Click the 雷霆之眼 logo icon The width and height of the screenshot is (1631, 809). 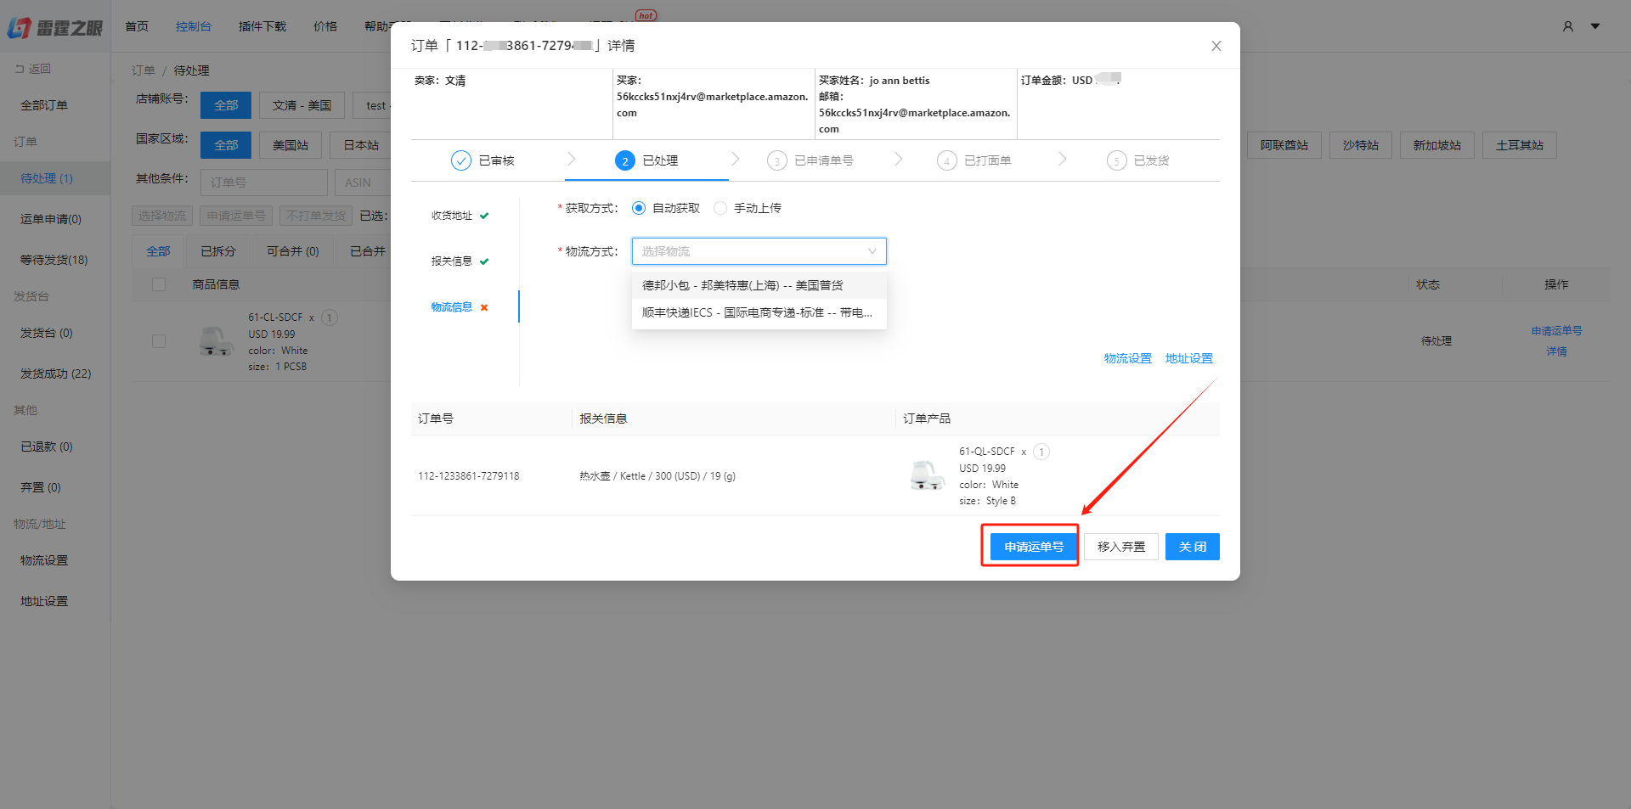pos(16,26)
